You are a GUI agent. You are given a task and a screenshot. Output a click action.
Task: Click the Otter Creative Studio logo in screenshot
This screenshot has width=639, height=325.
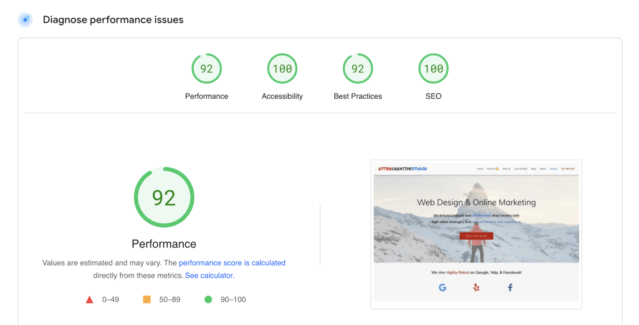403,169
